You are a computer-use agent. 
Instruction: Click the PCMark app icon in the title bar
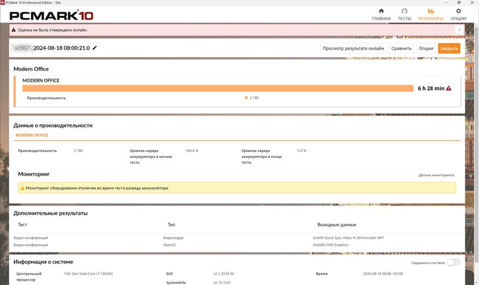2,2
